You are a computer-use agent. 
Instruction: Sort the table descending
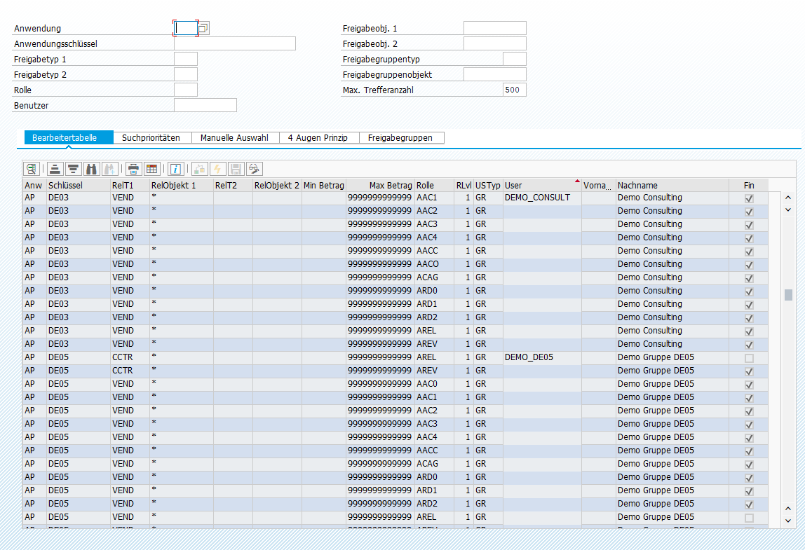(72, 169)
